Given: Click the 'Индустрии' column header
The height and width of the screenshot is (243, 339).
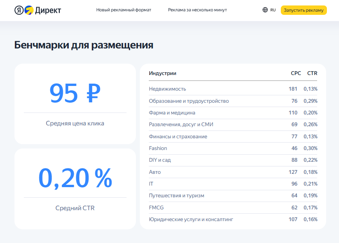Looking at the screenshot, I should (x=162, y=73).
